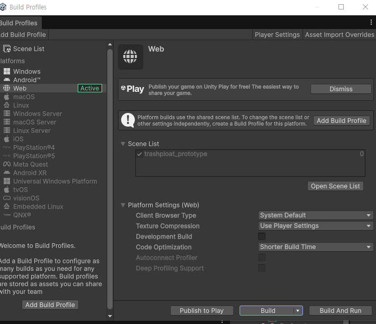
Task: Collapse the Platform Settings (Web) foldout
Action: 123,205
